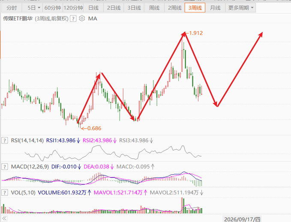Expand the 更多周期 dropdown

241,8
